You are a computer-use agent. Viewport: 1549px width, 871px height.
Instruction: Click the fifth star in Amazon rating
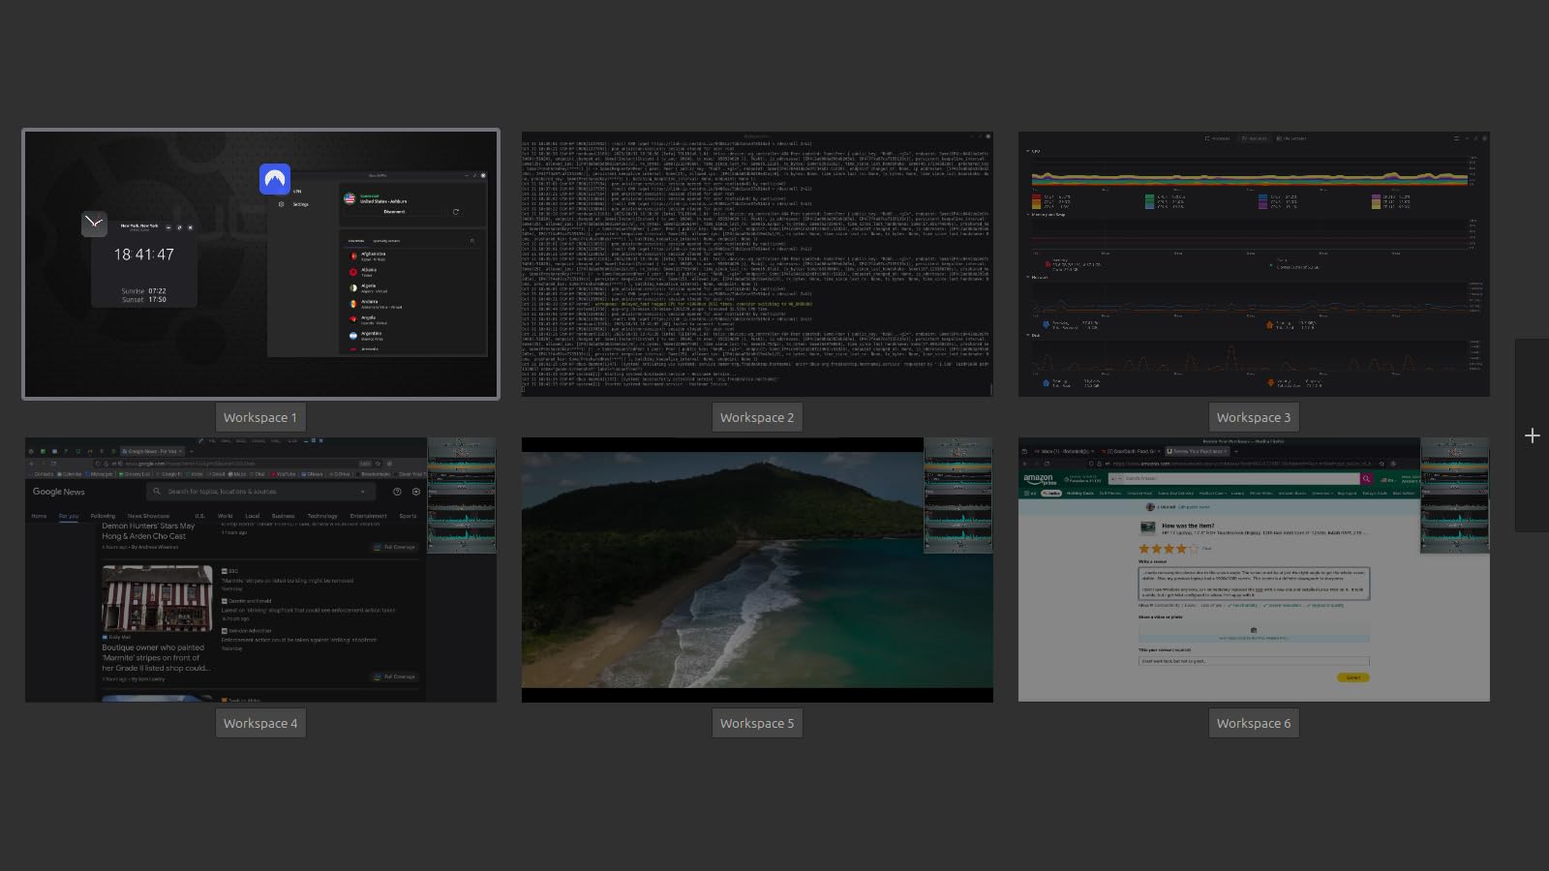tap(1194, 549)
